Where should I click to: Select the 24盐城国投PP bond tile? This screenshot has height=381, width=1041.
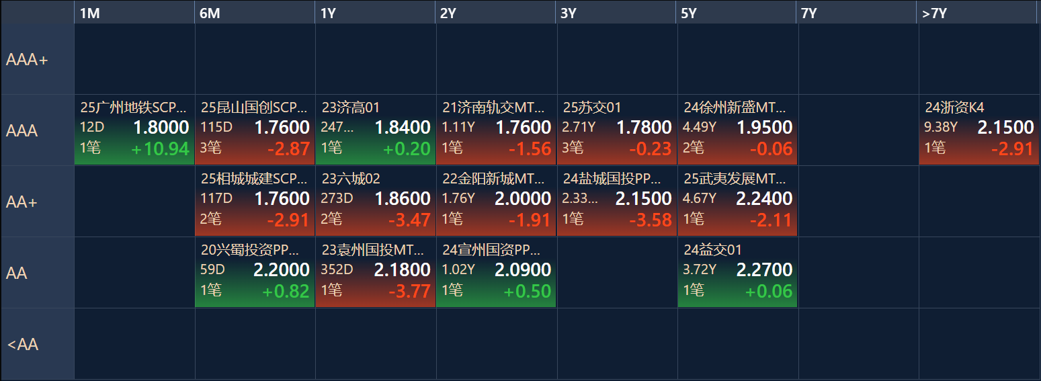[617, 201]
